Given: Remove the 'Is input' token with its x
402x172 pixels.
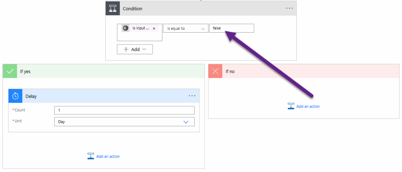Looking at the screenshot, I should 154,28.
